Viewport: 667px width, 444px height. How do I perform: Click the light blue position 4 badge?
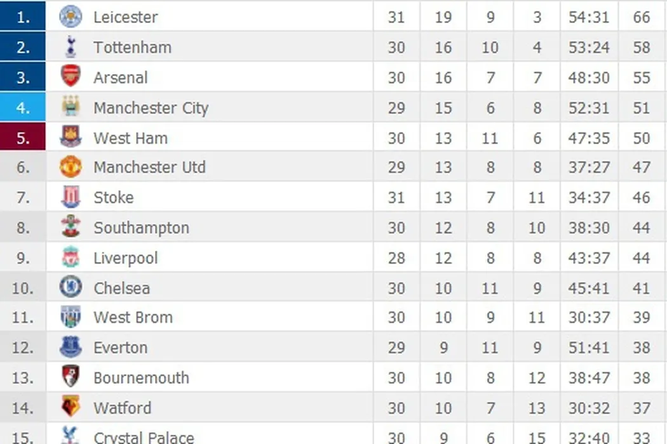pyautogui.click(x=23, y=107)
